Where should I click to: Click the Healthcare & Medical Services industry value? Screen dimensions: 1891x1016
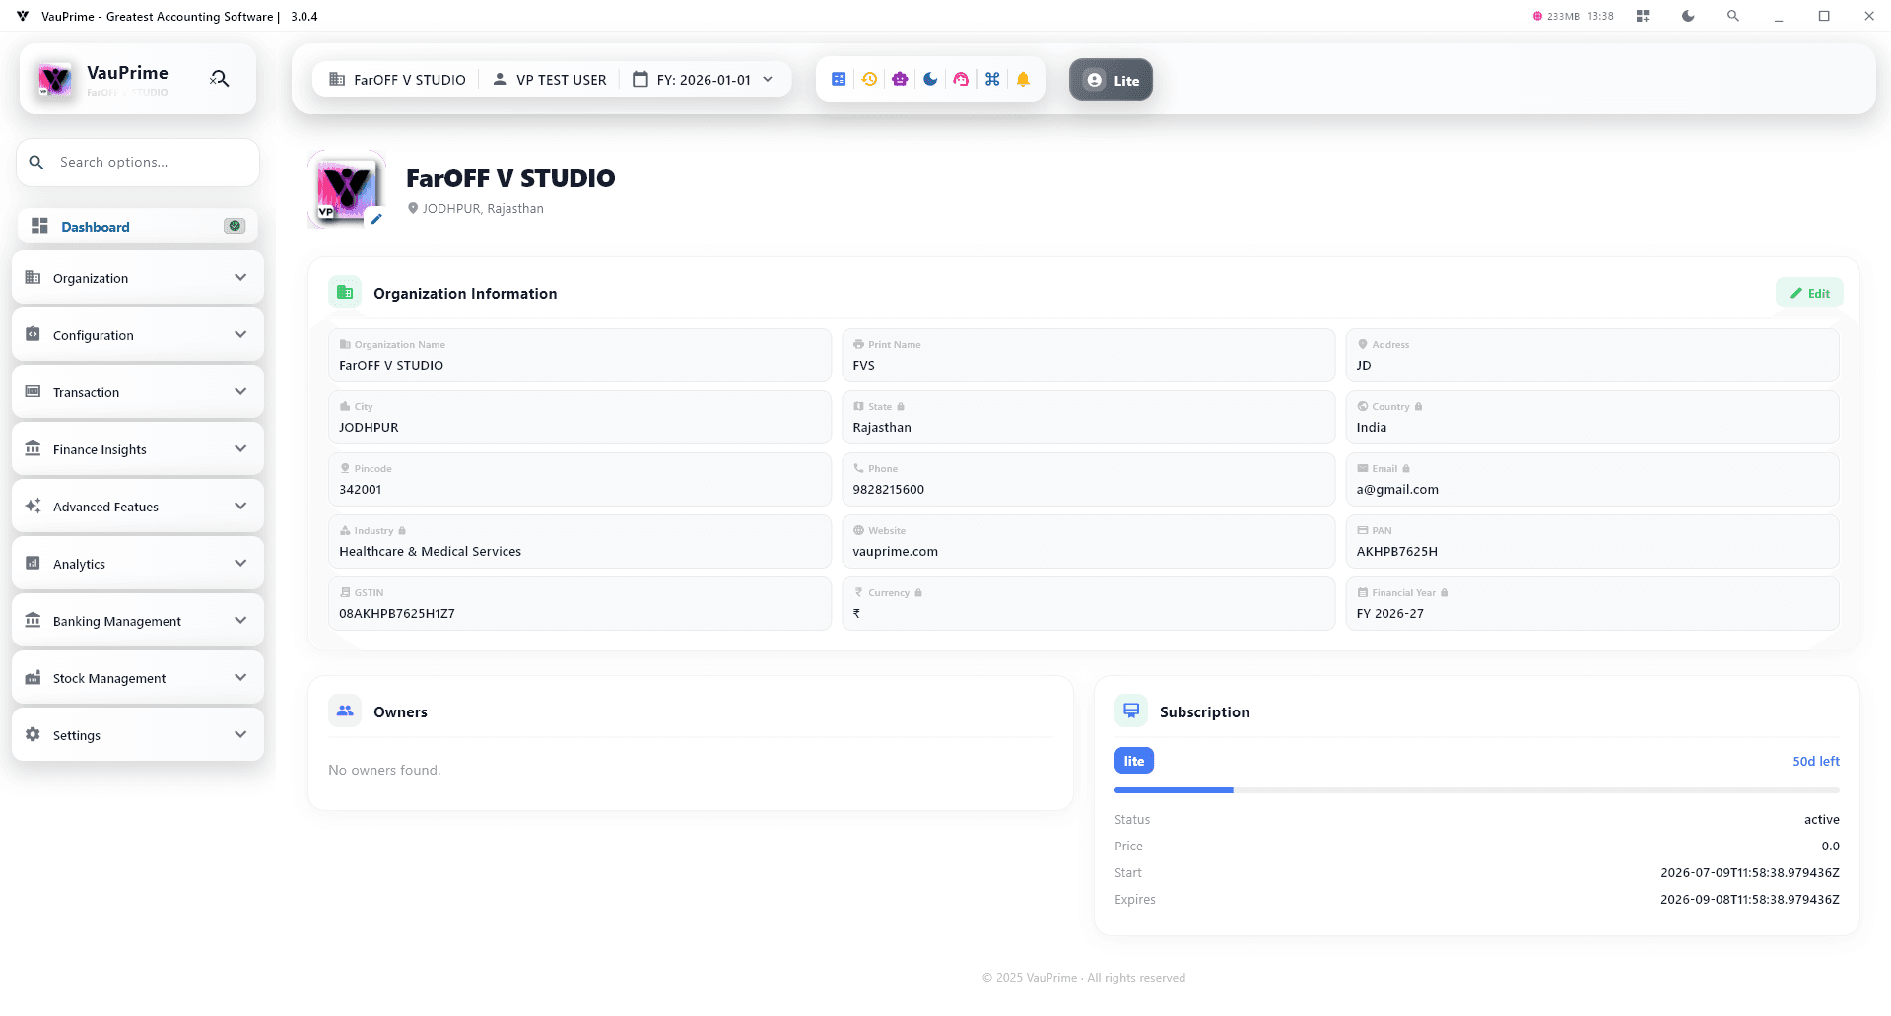430,551
